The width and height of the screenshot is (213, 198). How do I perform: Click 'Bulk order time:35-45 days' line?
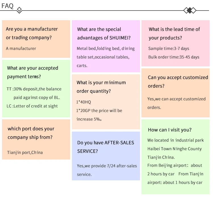(x=174, y=57)
